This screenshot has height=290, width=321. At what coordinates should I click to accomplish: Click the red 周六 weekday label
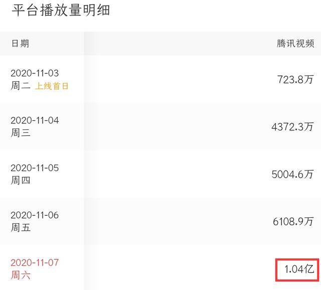[x=21, y=275]
